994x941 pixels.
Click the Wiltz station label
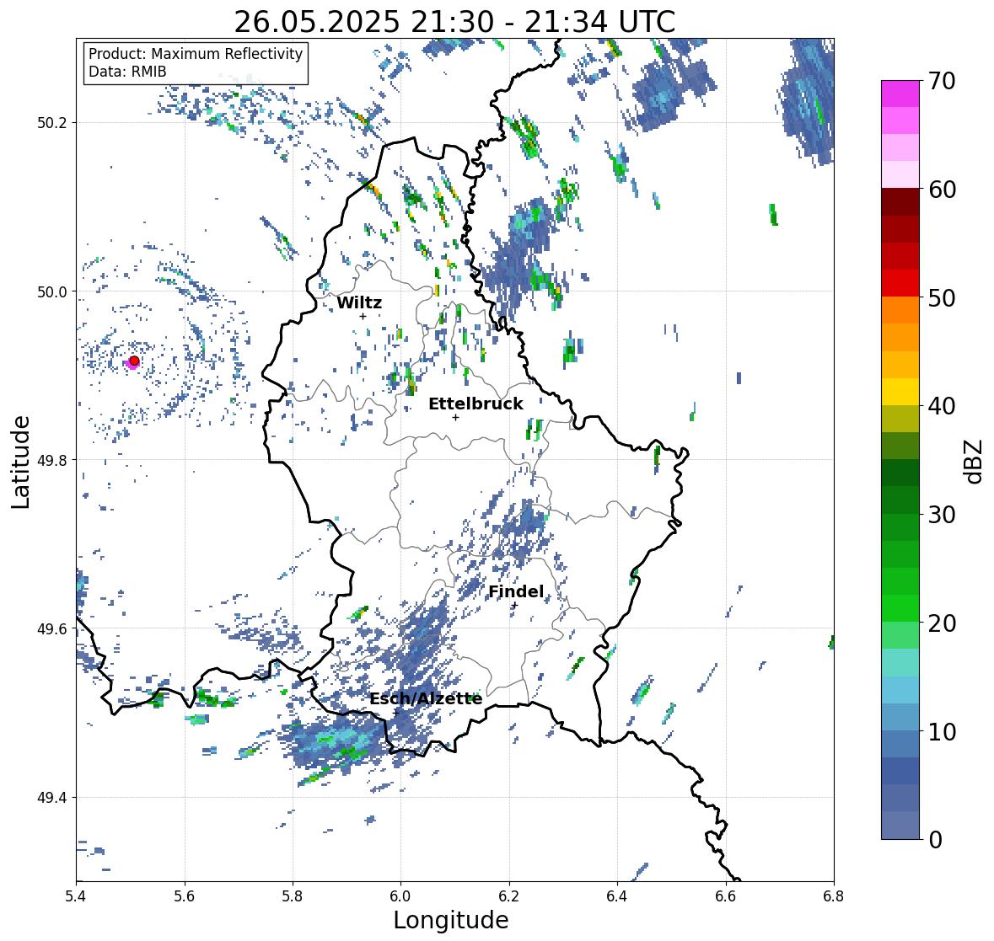[359, 302]
